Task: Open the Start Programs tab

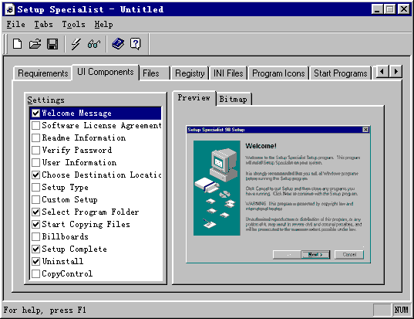Action: (x=340, y=73)
